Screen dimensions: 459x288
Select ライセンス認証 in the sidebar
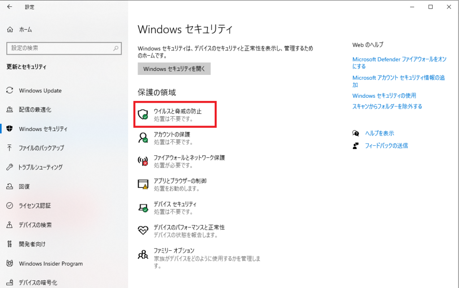35,205
